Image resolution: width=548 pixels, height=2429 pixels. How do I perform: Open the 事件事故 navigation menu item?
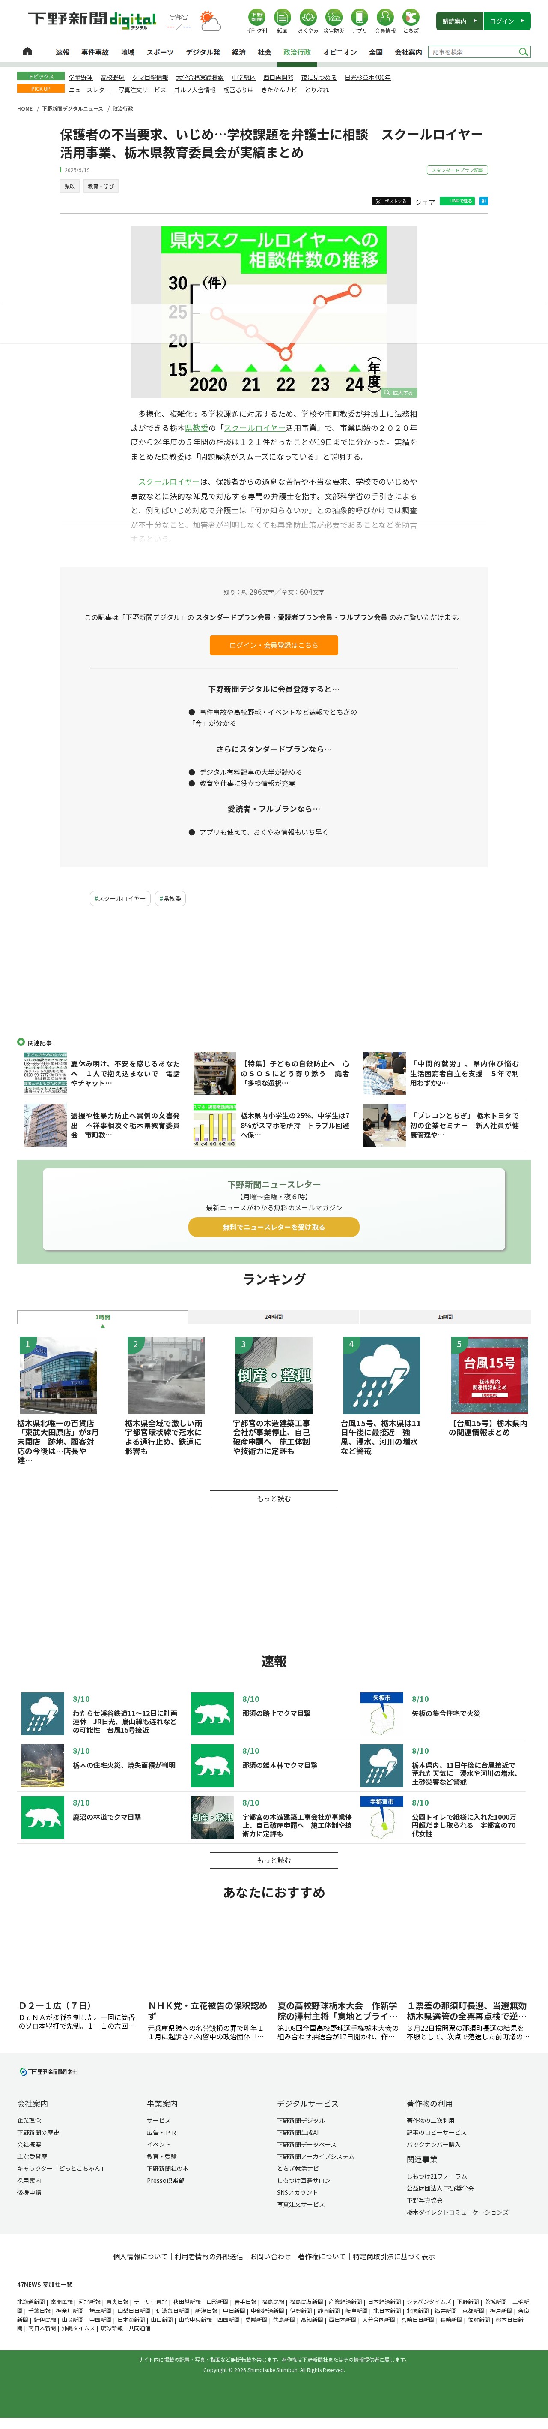point(95,53)
